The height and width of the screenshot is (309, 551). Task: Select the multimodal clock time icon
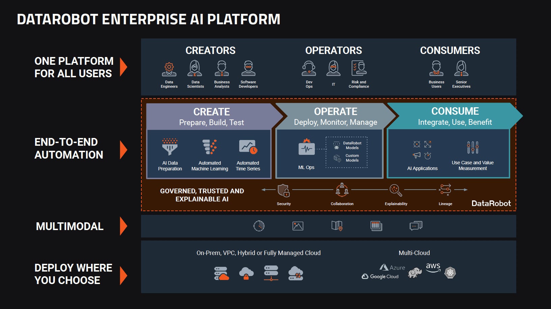click(259, 226)
